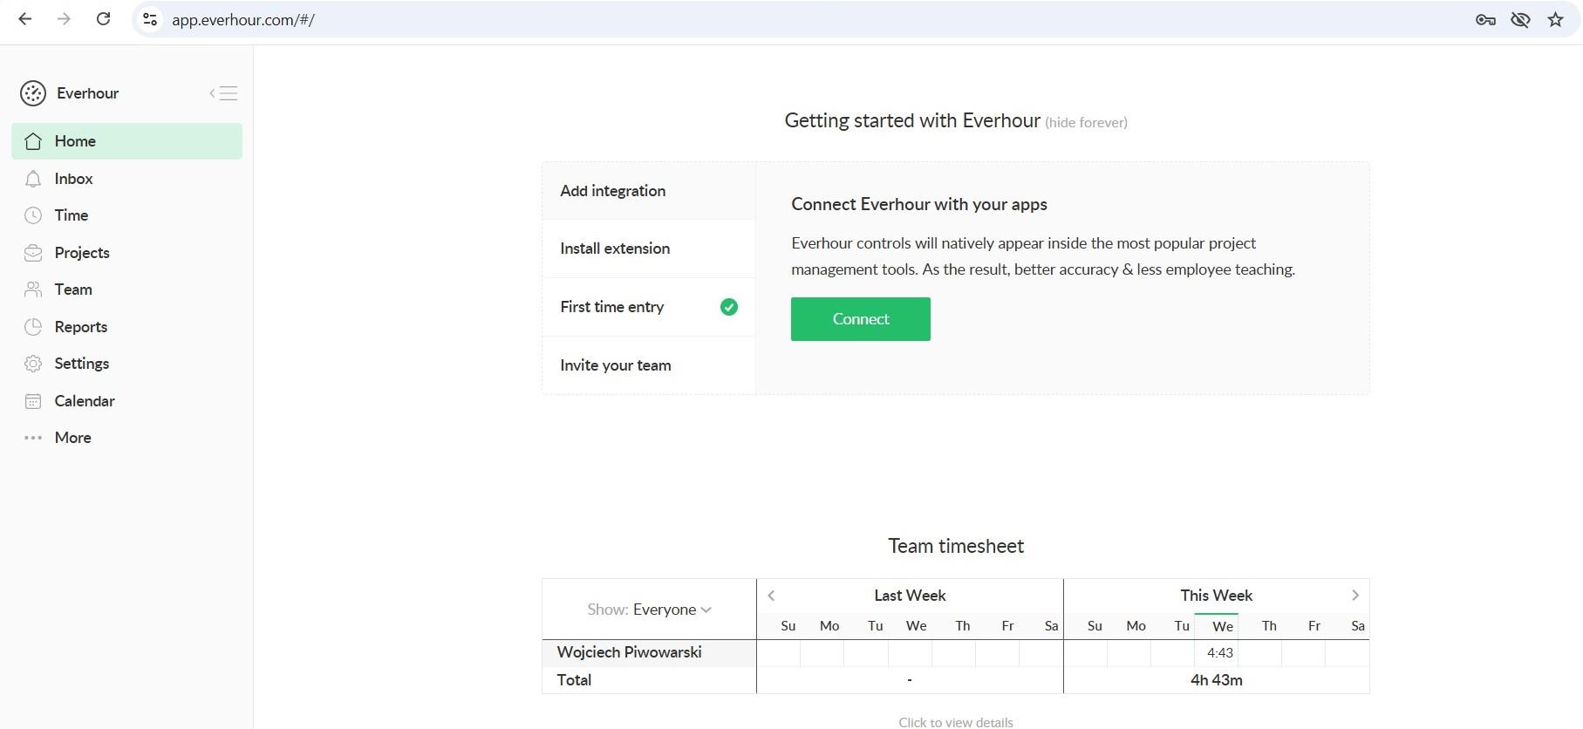This screenshot has height=729, width=1583.
Task: Click the Calendar icon in sidebar
Action: tap(33, 401)
